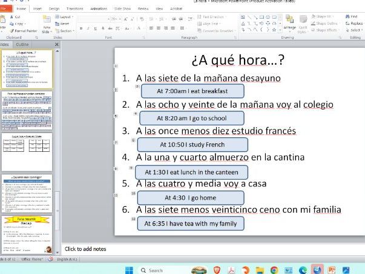The height and width of the screenshot is (274, 365).
Task: Click the Replace button
Action: pyautogui.click(x=354, y=23)
